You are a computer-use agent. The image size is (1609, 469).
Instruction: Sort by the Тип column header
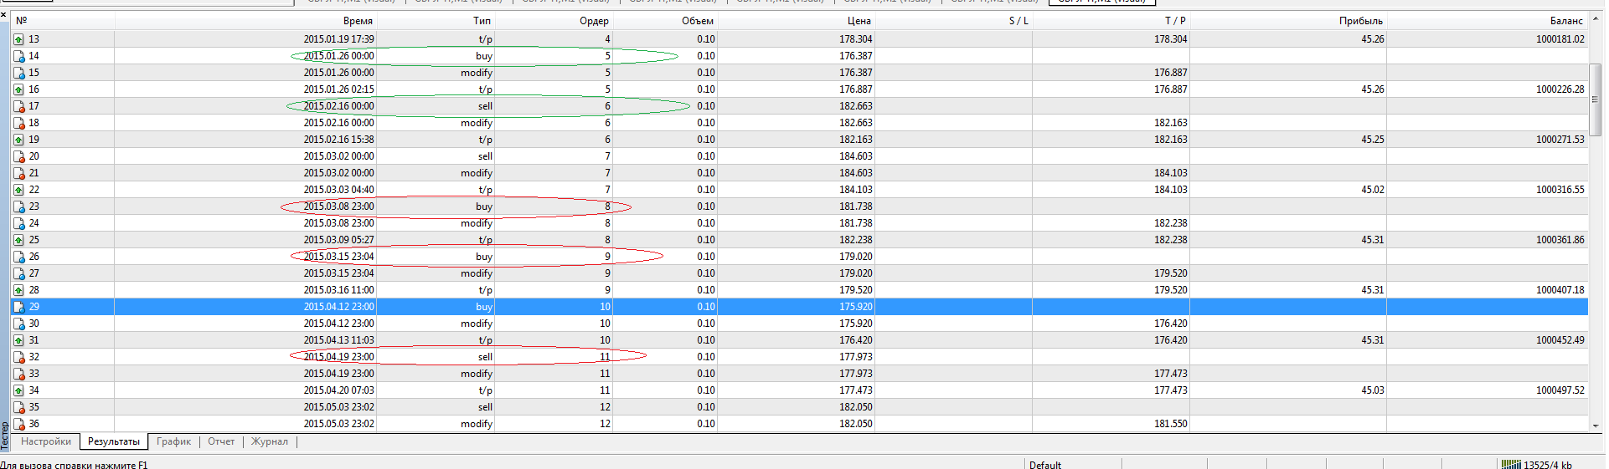pyautogui.click(x=436, y=21)
